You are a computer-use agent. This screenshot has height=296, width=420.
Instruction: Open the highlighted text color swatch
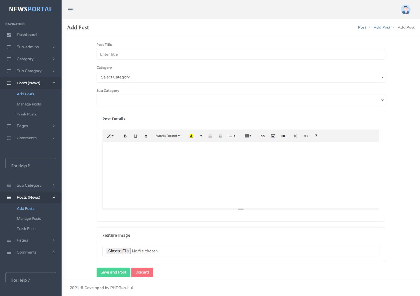coord(191,136)
